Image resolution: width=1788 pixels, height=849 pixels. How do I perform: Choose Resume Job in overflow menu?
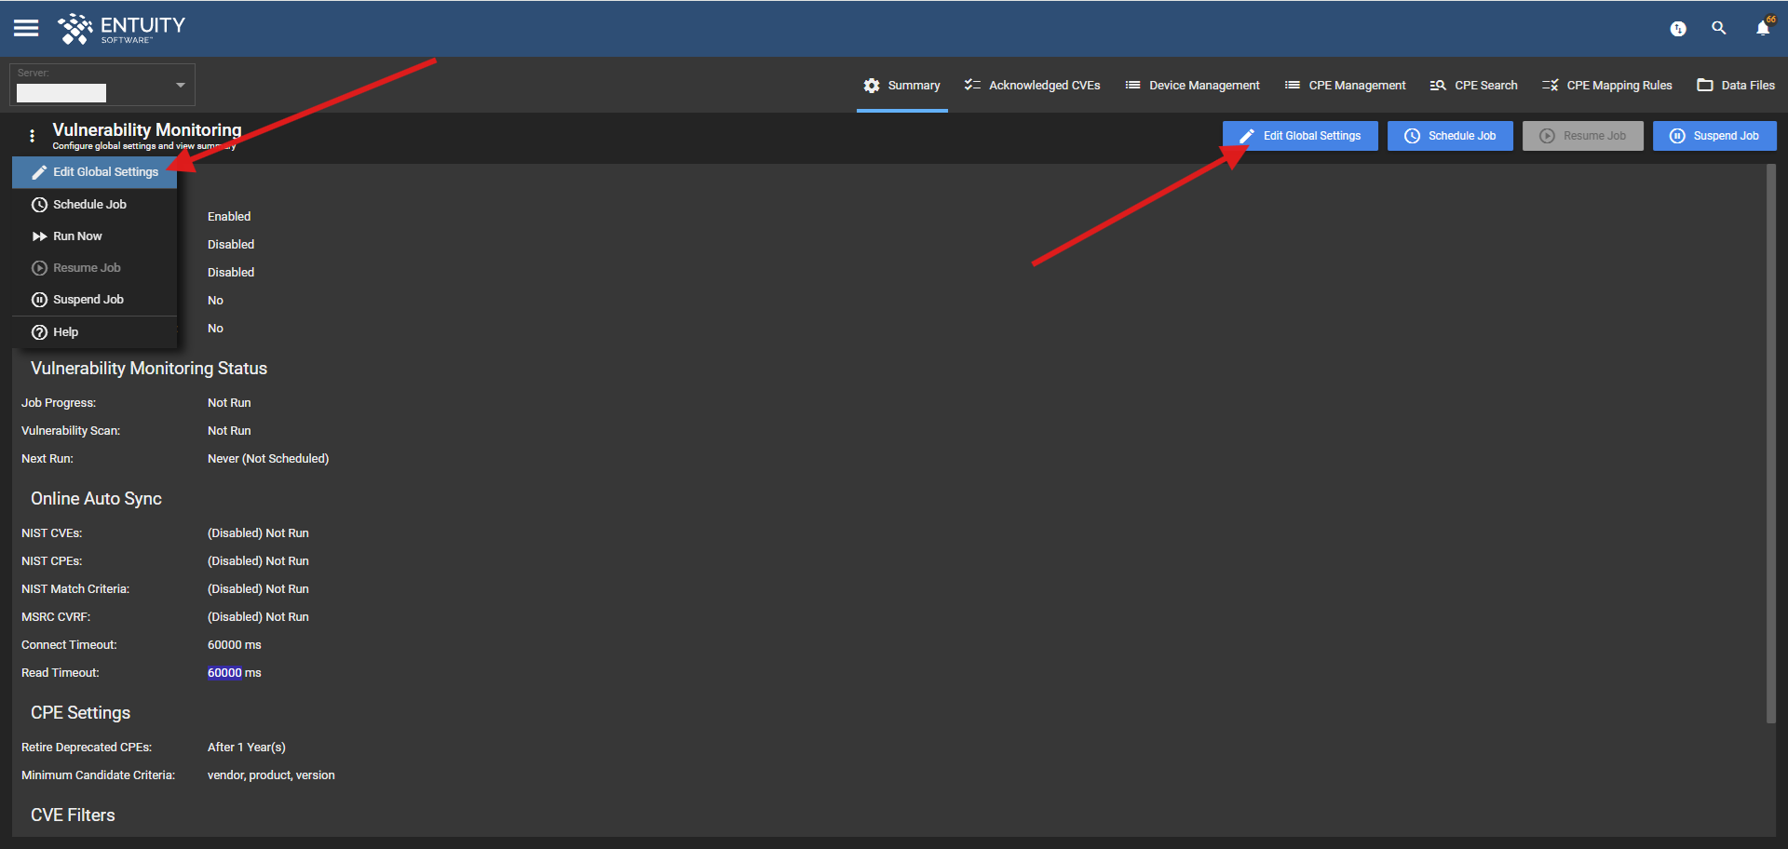[94, 268]
